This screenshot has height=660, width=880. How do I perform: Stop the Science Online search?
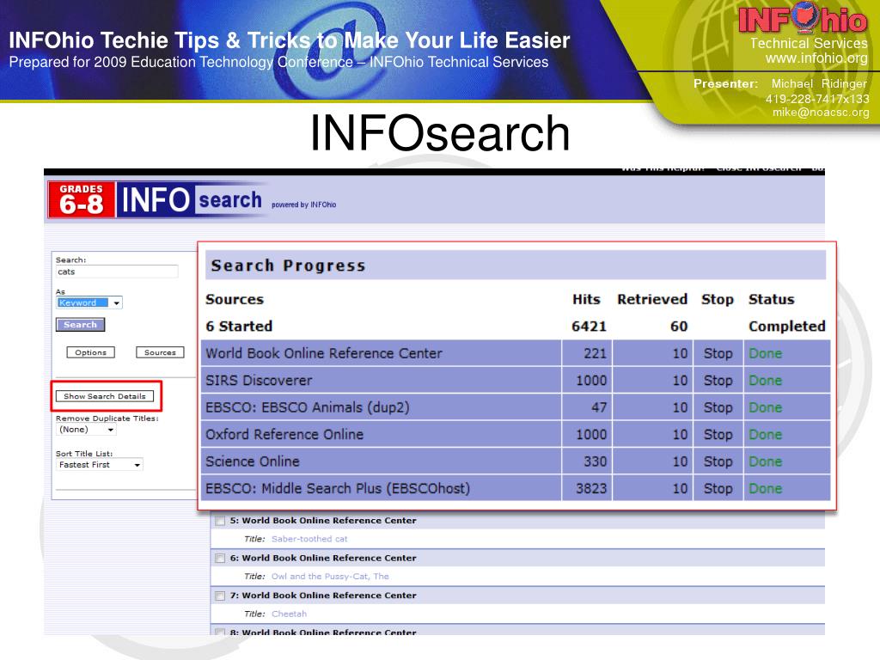[x=718, y=461]
